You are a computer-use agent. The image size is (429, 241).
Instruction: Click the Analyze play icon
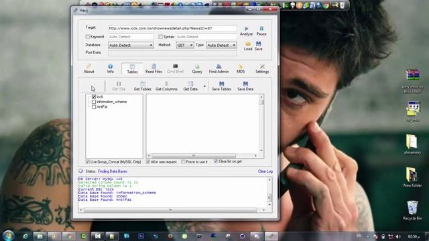point(246,29)
